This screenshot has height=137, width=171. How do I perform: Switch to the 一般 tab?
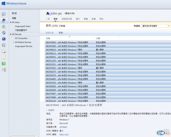[48, 19]
